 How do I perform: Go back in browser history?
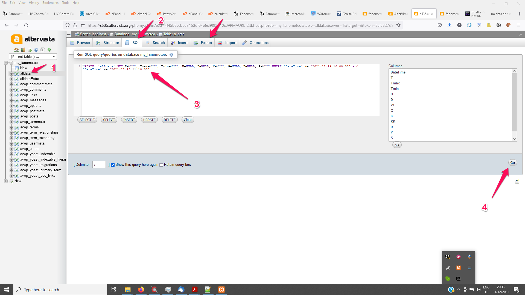pyautogui.click(x=7, y=25)
